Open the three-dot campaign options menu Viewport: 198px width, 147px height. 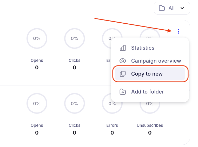(x=179, y=31)
